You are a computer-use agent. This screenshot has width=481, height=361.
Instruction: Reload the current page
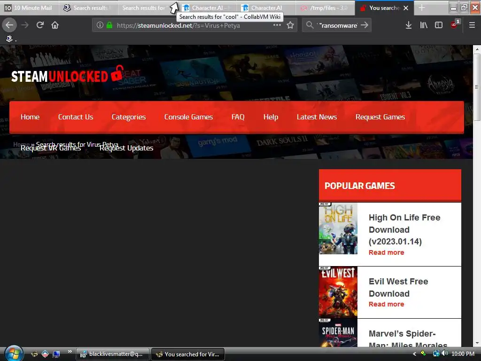pyautogui.click(x=40, y=25)
